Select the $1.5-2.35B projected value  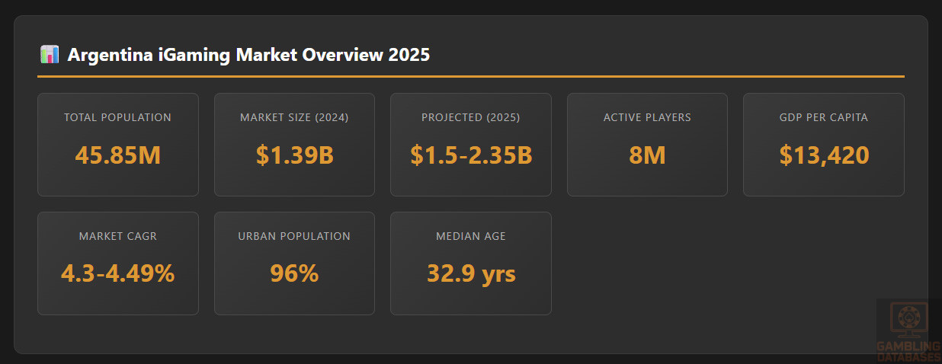point(471,155)
